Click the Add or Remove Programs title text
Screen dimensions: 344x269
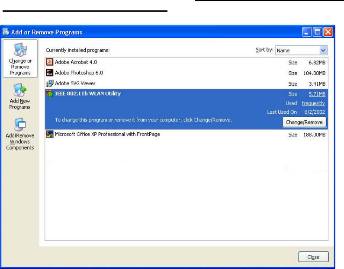(x=46, y=32)
